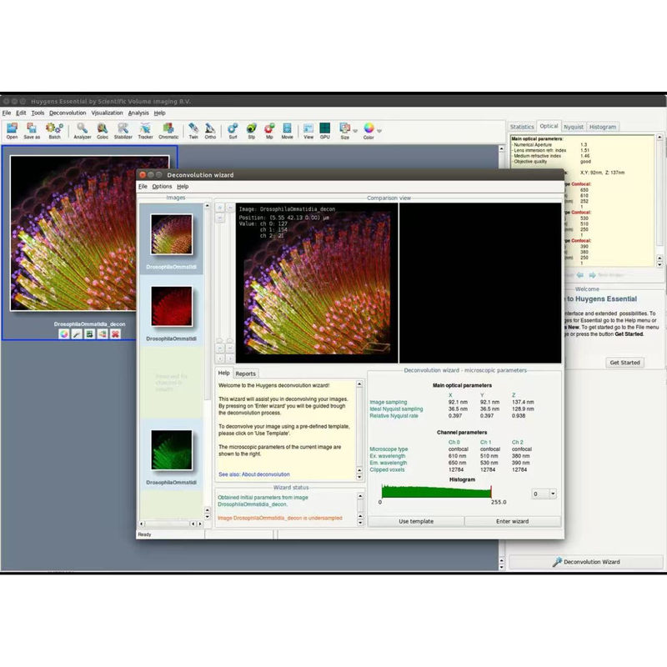Image resolution: width=667 pixels, height=667 pixels.
Task: Click the wrench icon on Deconvolution Wizard button
Action: tap(556, 562)
